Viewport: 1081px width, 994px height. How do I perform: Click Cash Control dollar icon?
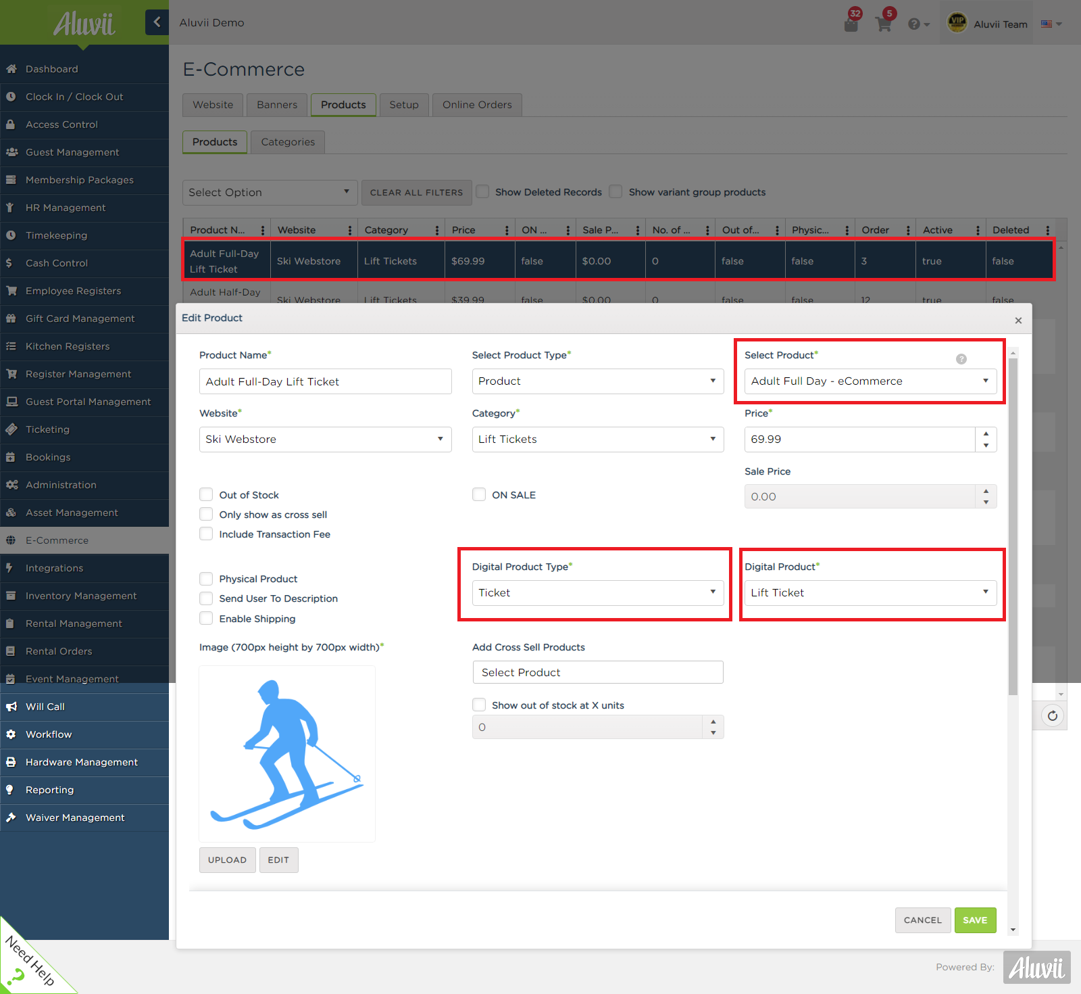(9, 263)
